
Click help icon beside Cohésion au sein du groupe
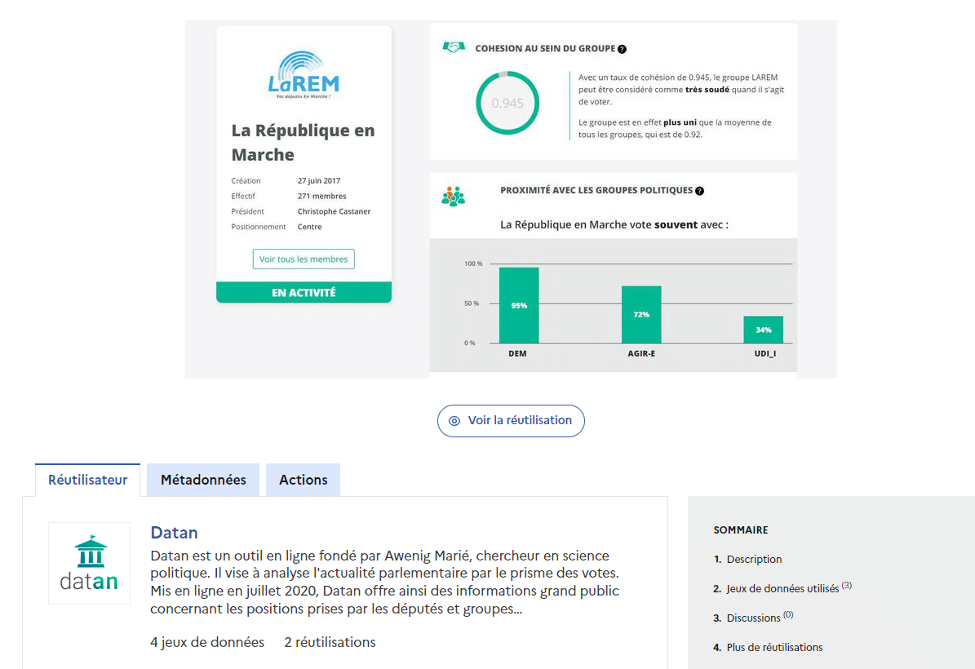(x=622, y=49)
